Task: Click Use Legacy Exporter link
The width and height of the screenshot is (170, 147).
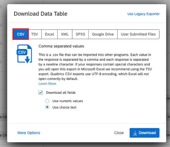Action: (x=143, y=14)
